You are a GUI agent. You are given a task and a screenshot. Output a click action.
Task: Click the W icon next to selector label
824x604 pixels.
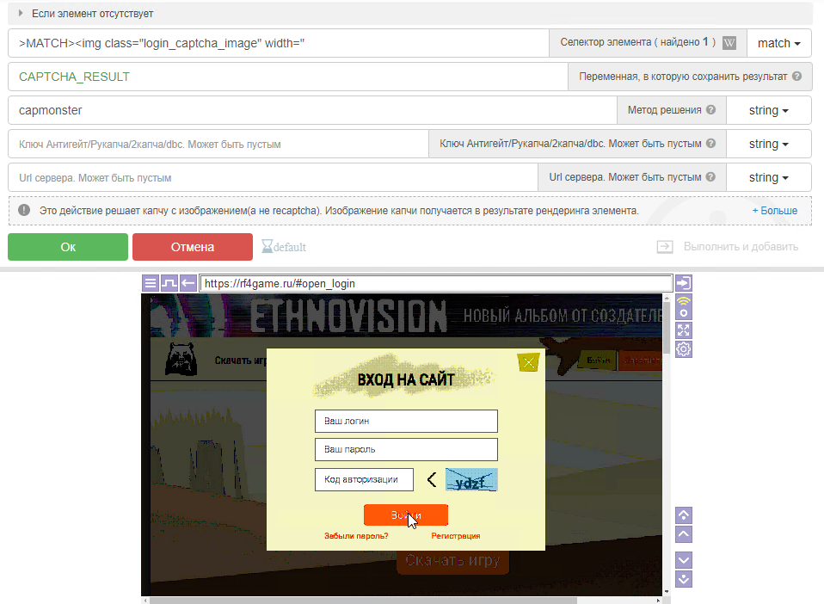click(x=729, y=43)
